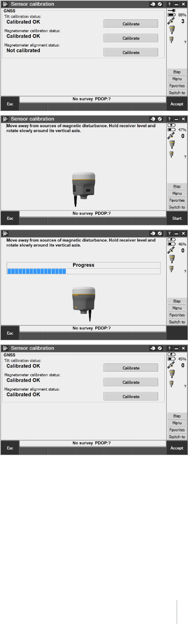Click Calibrate beside the 'Not calibrated' alignment status

[x=131, y=53]
